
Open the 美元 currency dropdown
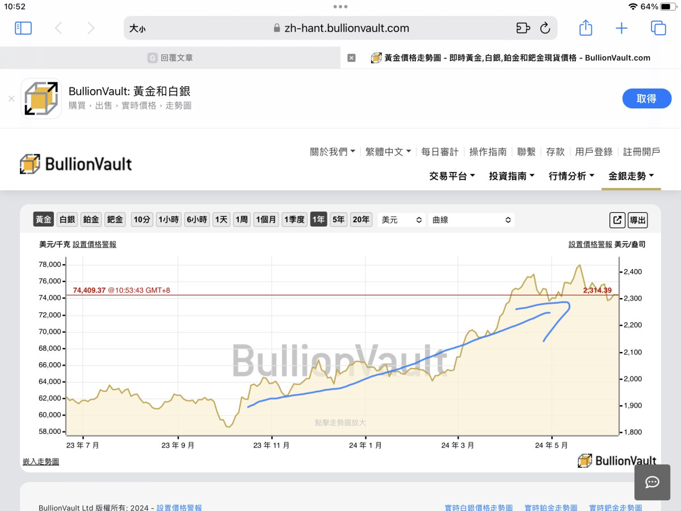[x=402, y=220]
